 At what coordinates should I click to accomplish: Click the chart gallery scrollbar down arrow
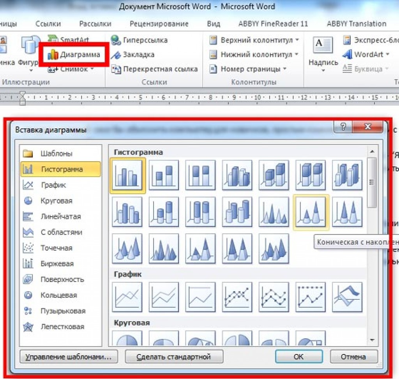coord(372,340)
